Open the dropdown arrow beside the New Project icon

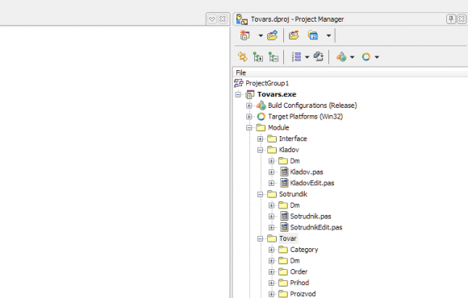261,35
